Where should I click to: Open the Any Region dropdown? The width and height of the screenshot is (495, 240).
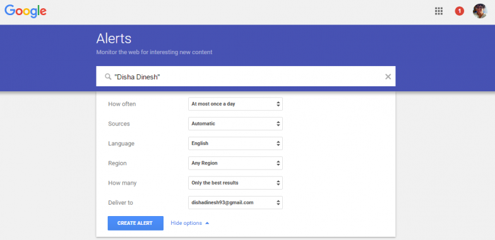click(x=236, y=163)
